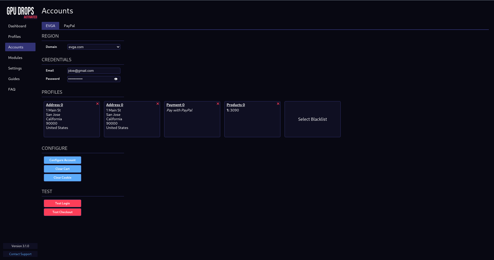The image size is (494, 260).
Task: Remove the Address 0 card adjacent to Payment 0
Action: tap(158, 104)
